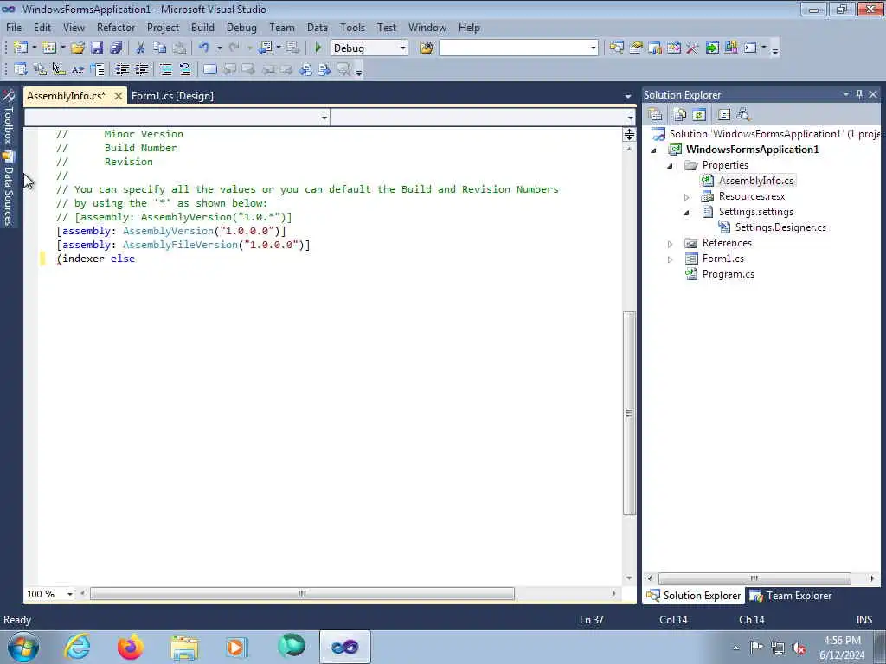The image size is (886, 664).
Task: Select Settings.Designer.cs in Solution Explorer
Action: [780, 227]
